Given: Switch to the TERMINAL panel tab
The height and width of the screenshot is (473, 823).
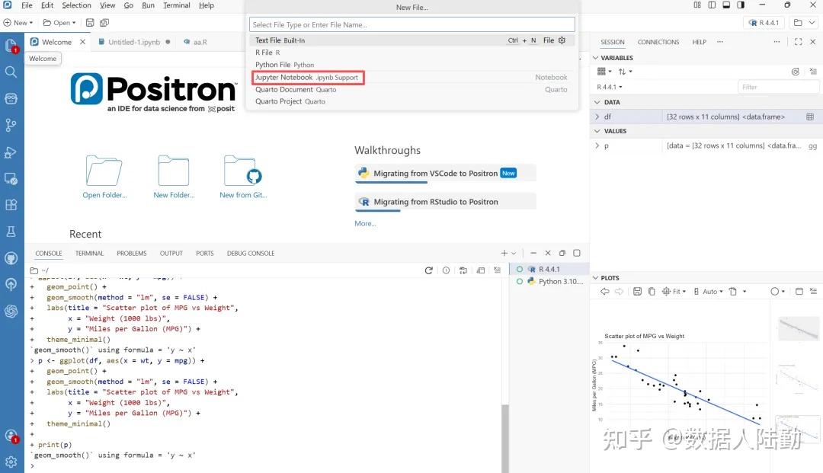Looking at the screenshot, I should 89,254.
